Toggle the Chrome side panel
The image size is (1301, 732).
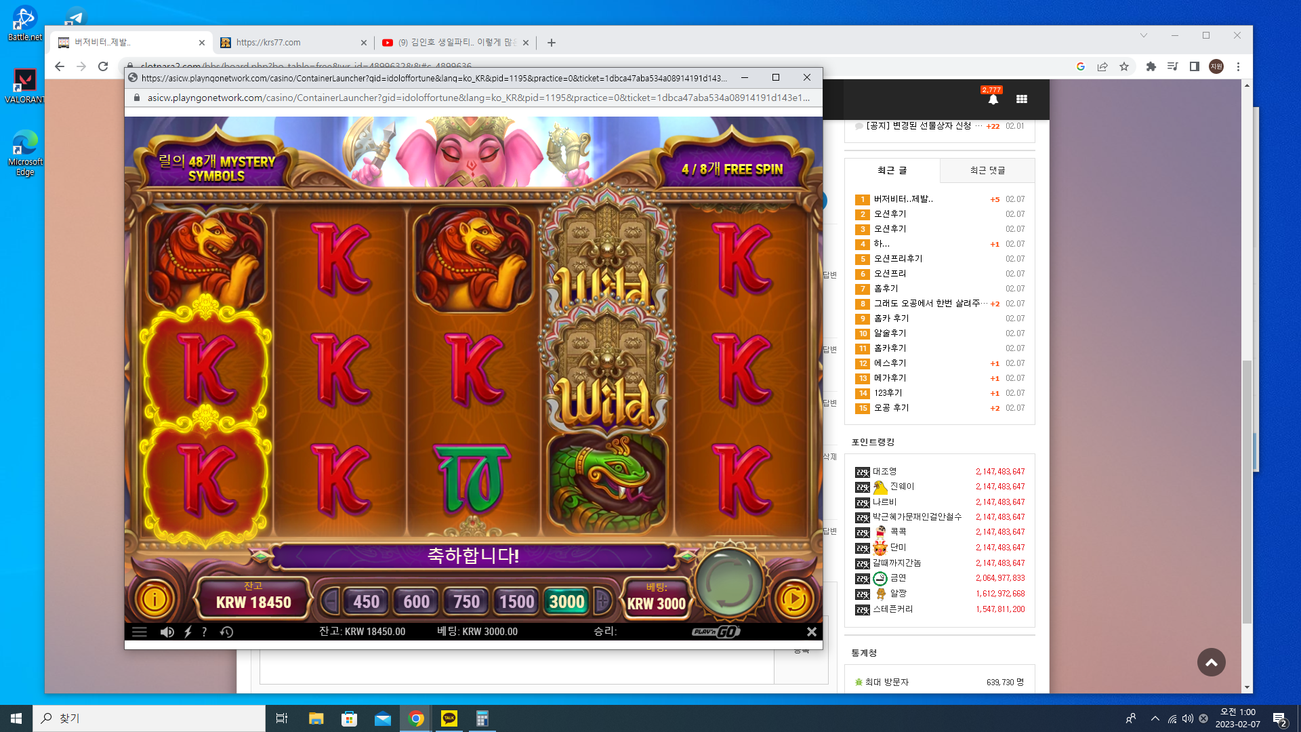1195,66
